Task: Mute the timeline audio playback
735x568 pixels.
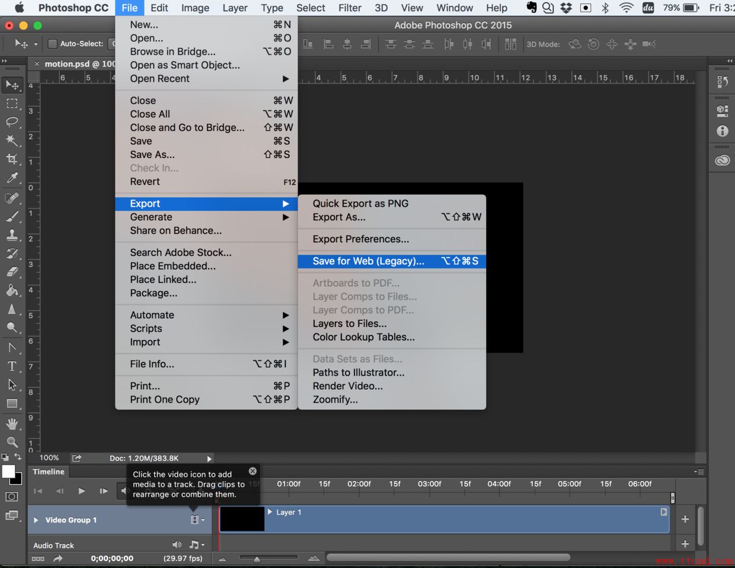Action: click(124, 491)
